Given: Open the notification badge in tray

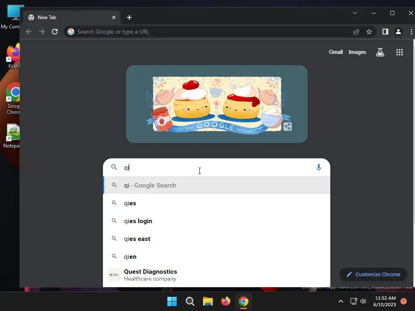Looking at the screenshot, I should (x=404, y=301).
